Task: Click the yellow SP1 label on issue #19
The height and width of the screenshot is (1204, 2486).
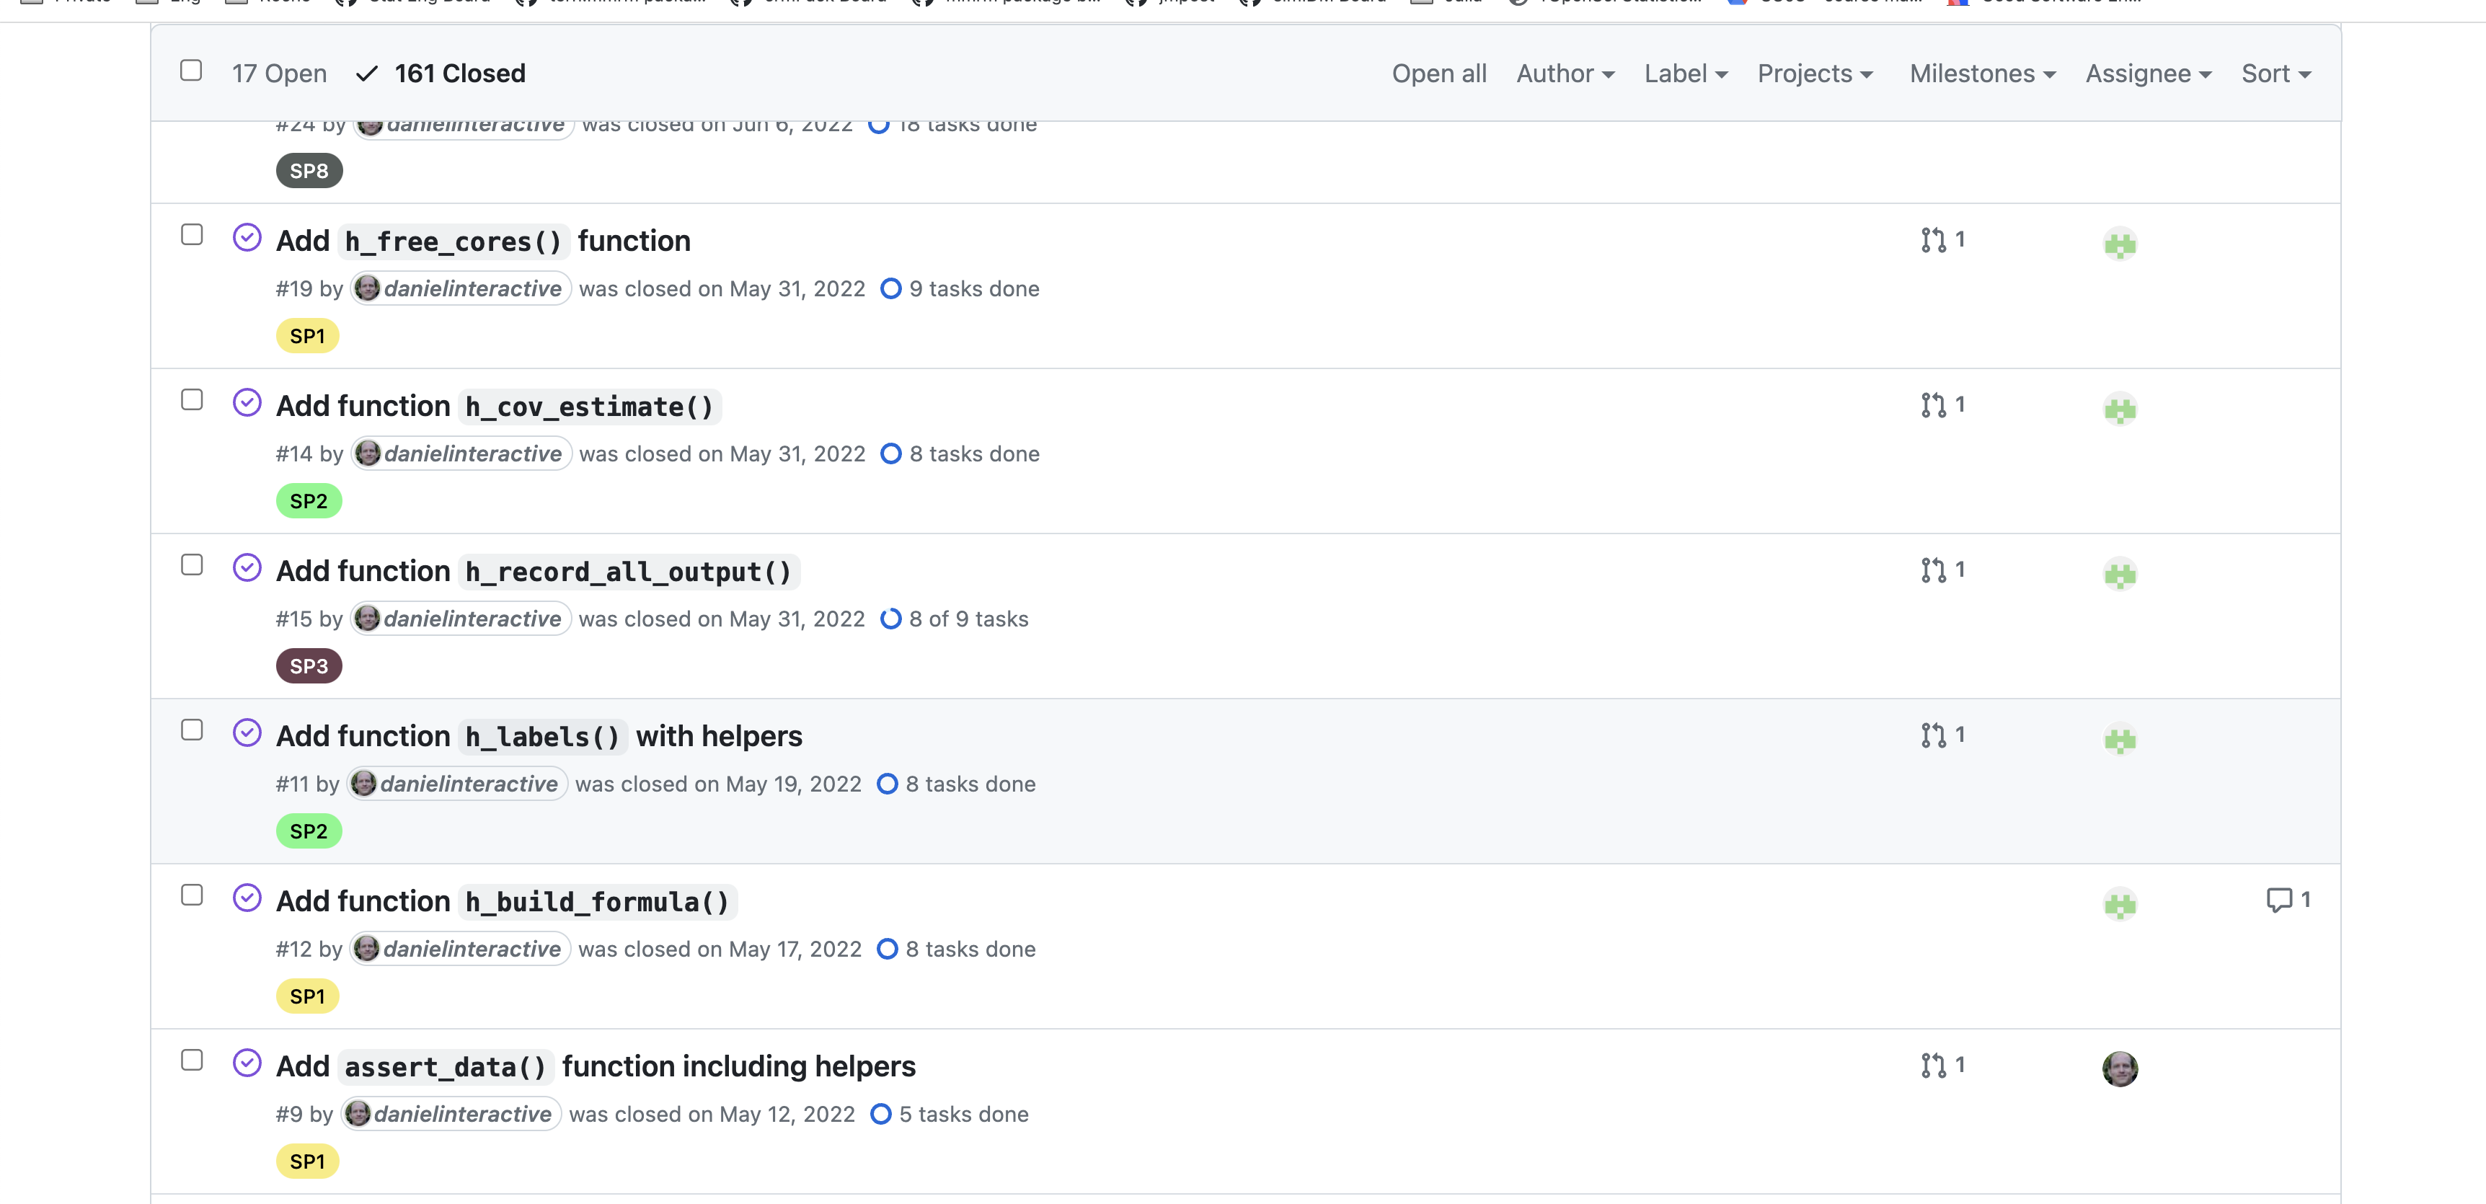Action: (307, 336)
